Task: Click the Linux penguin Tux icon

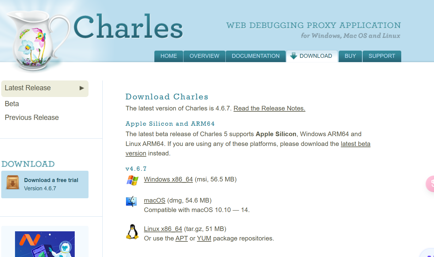Action: click(x=132, y=232)
